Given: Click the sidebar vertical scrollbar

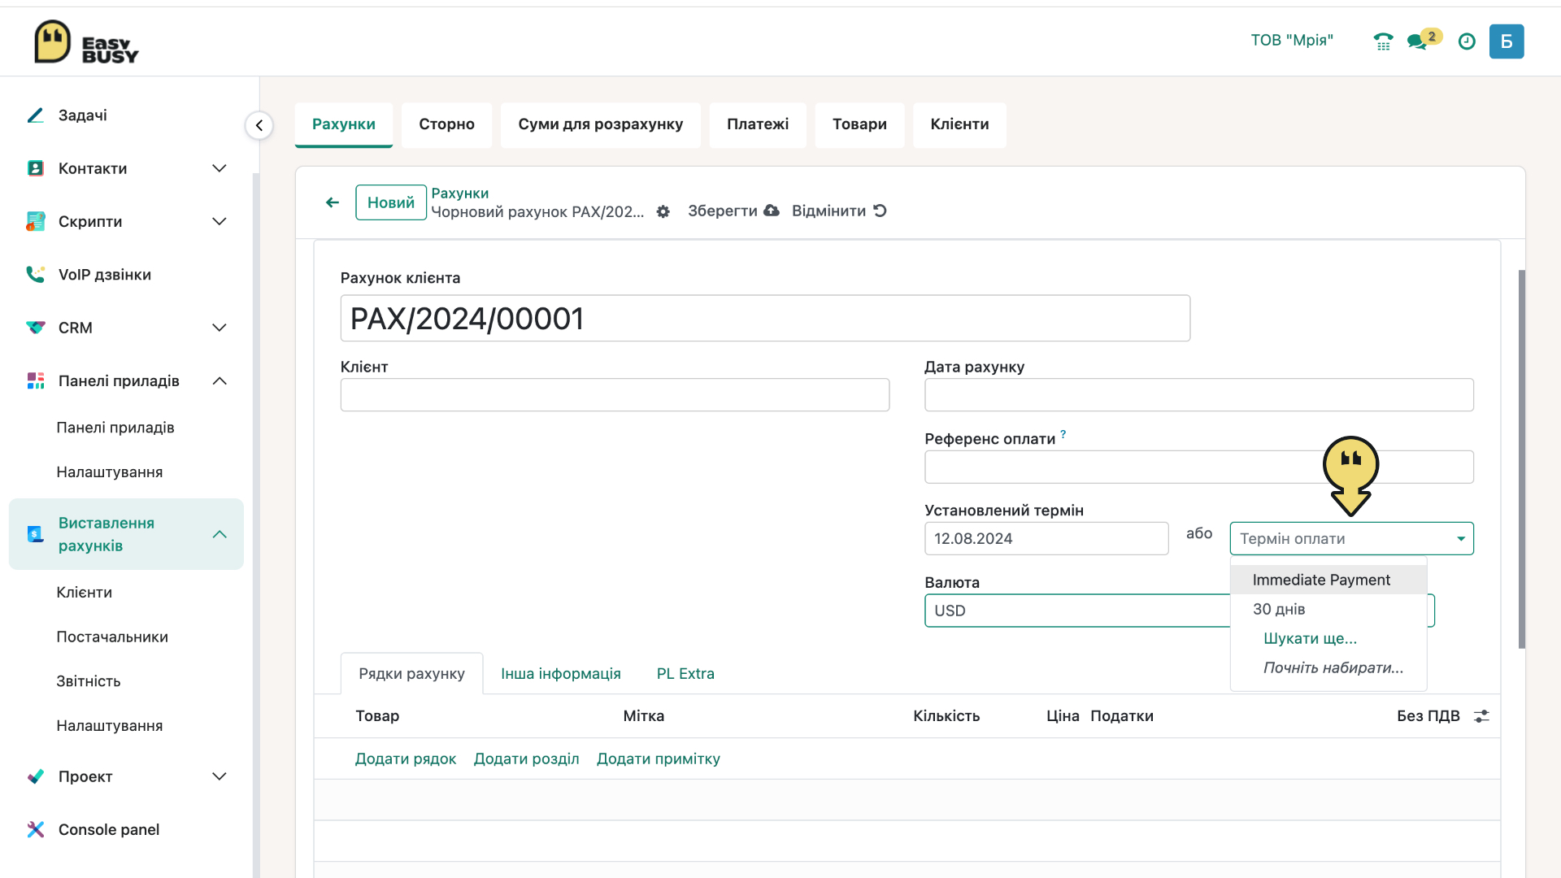Looking at the screenshot, I should [x=256, y=524].
